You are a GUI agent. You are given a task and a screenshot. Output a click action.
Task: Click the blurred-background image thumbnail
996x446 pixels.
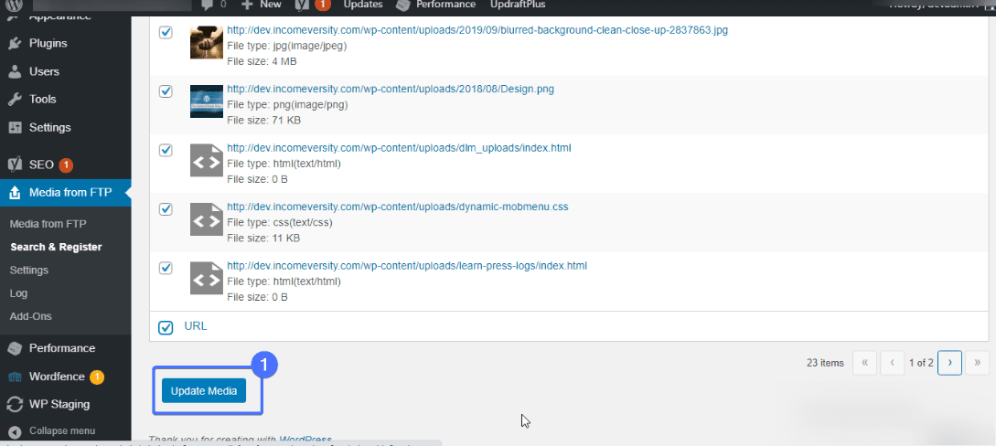207,43
